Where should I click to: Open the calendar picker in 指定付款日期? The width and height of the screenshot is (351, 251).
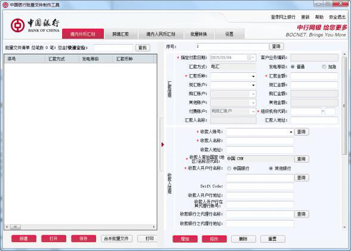point(251,57)
